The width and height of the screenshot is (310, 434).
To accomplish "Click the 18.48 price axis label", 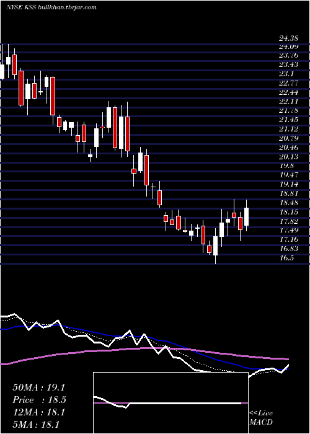I will click(288, 203).
